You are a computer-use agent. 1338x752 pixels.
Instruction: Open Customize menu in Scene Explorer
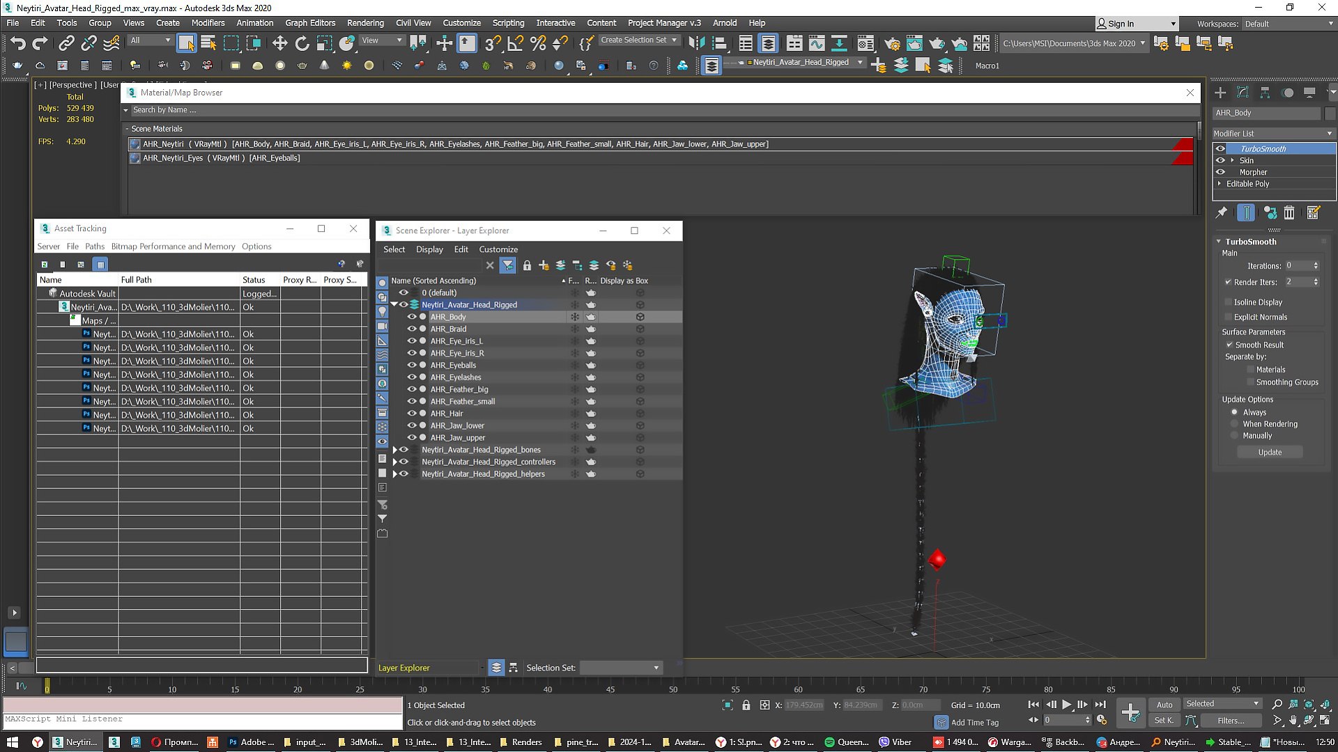[498, 249]
